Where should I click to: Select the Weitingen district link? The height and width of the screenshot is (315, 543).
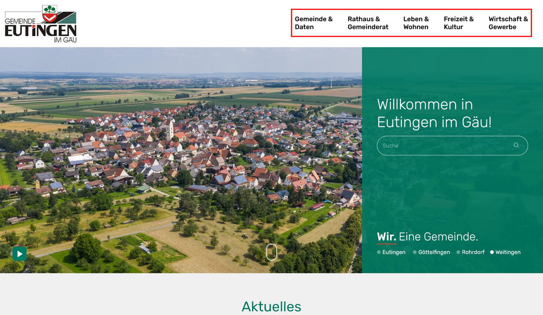coord(505,252)
